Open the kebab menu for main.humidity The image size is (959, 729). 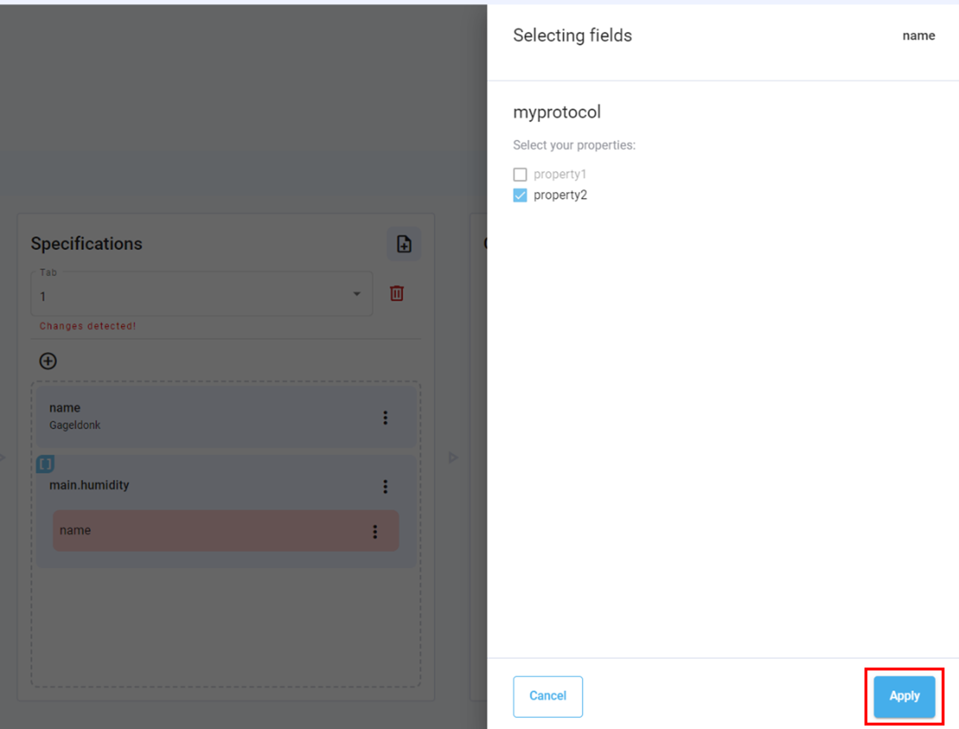tap(385, 487)
